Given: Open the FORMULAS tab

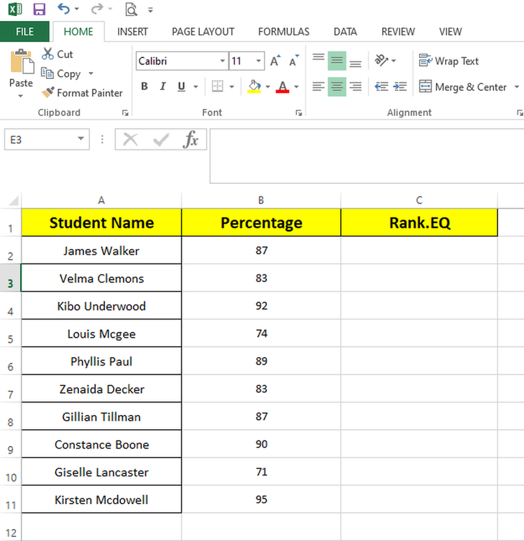Looking at the screenshot, I should coord(284,31).
